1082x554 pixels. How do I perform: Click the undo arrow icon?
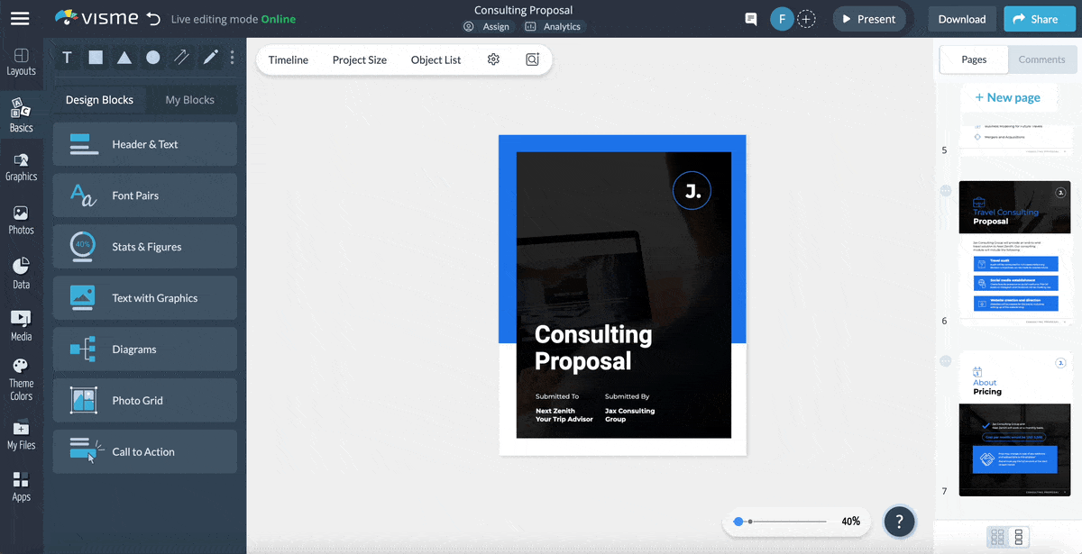(153, 19)
